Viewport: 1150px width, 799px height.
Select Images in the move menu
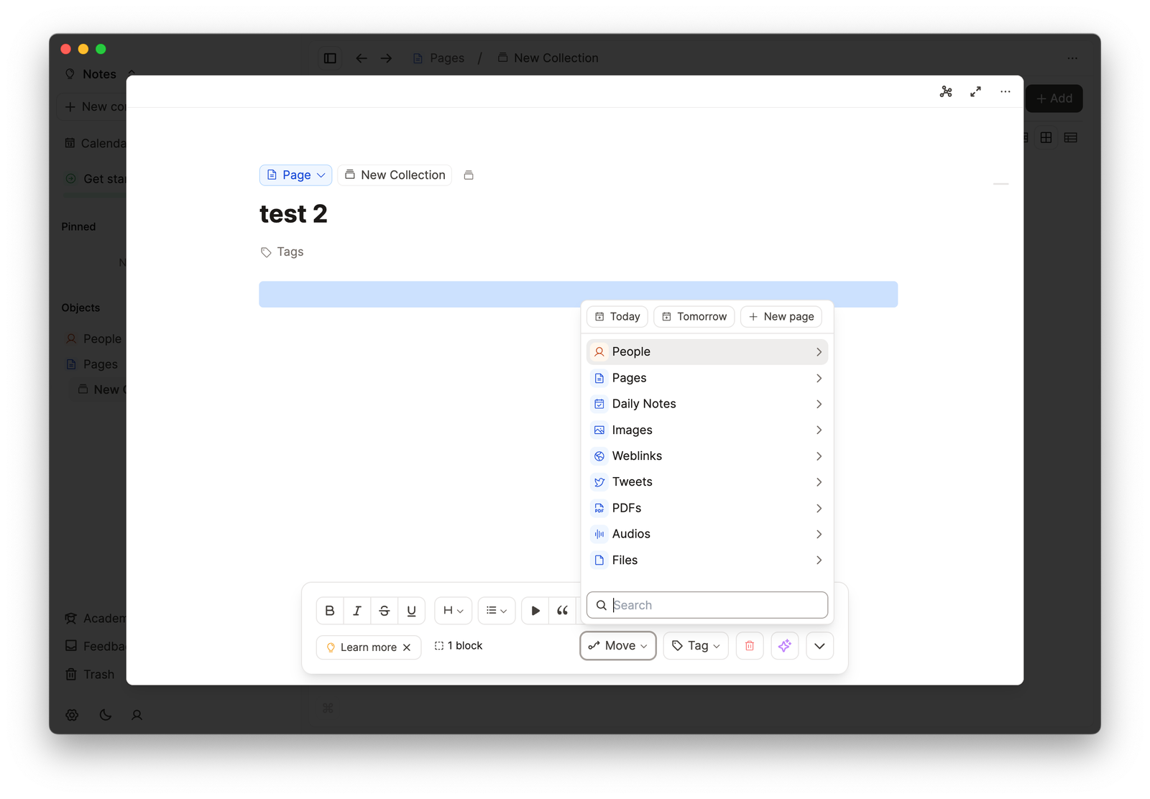(x=707, y=430)
